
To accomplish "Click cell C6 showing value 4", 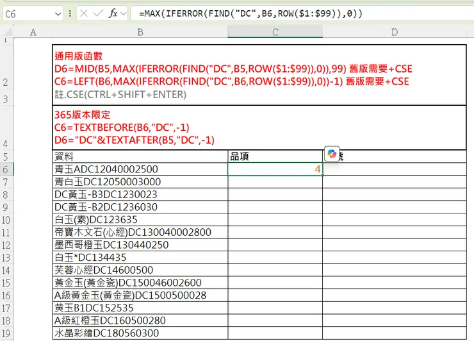I will point(275,169).
